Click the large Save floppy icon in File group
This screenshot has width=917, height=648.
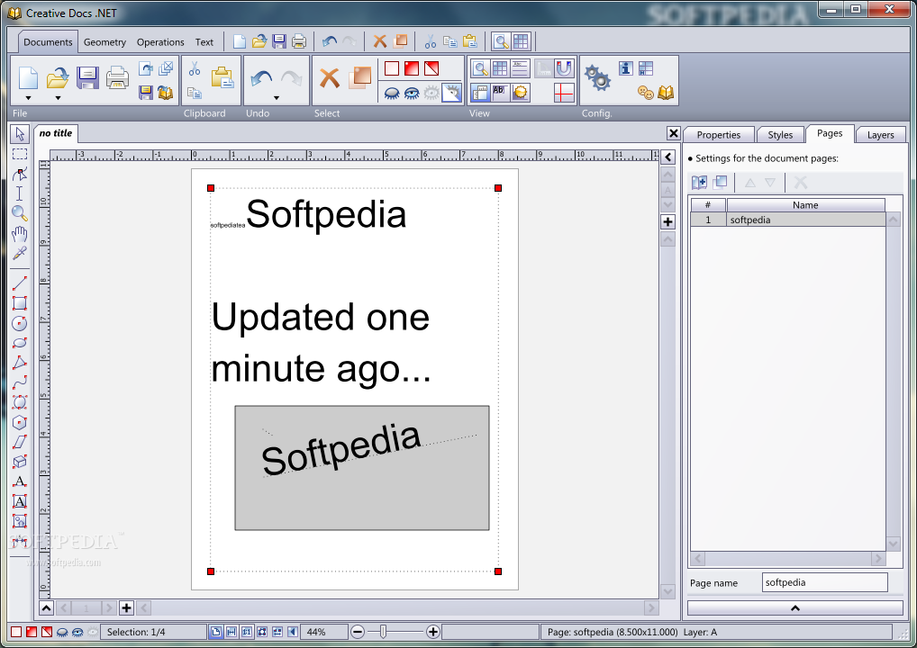click(87, 77)
